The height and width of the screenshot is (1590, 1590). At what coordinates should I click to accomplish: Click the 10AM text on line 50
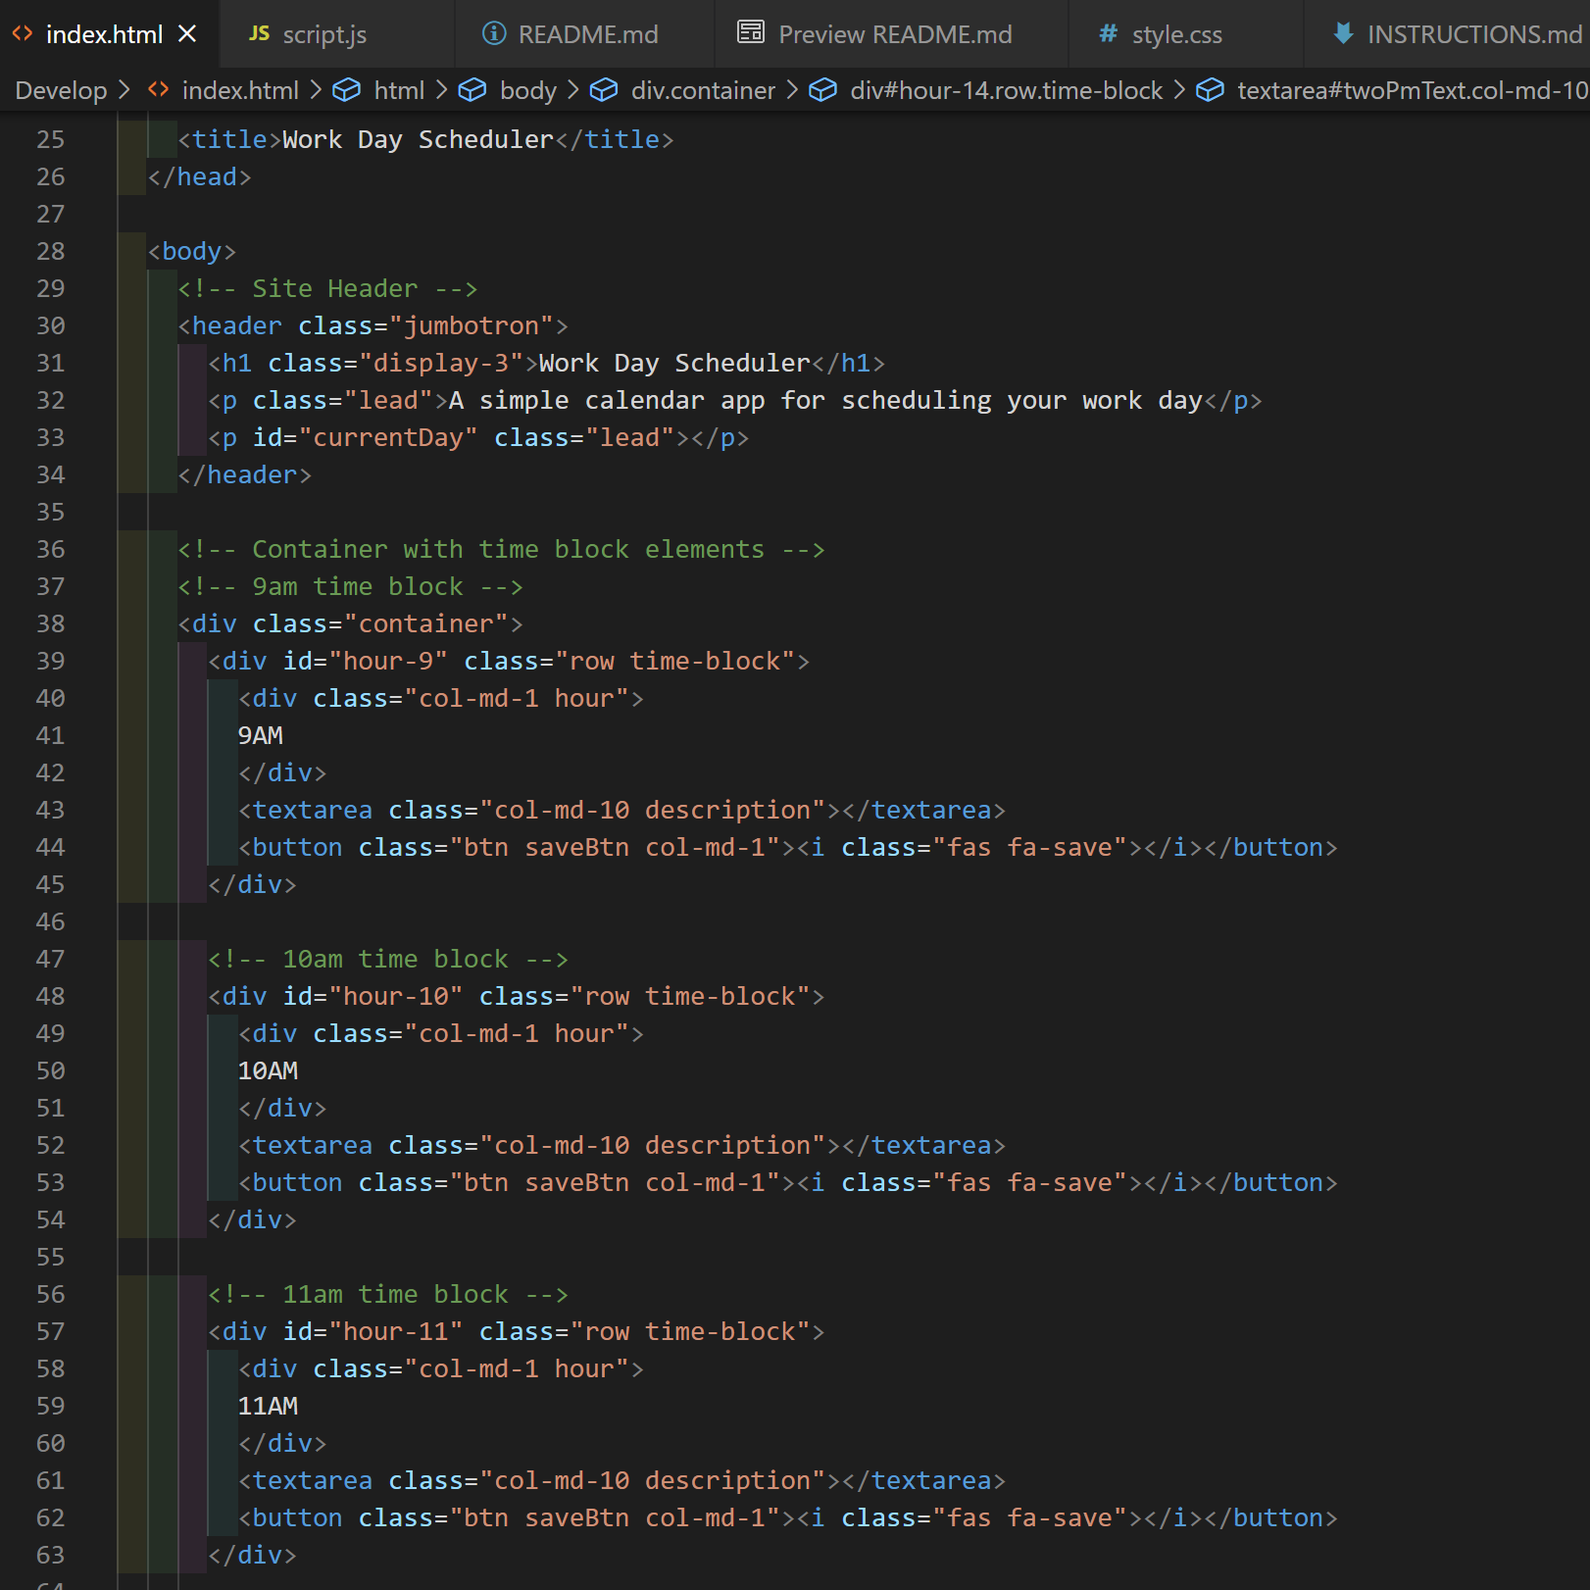pyautogui.click(x=268, y=1071)
